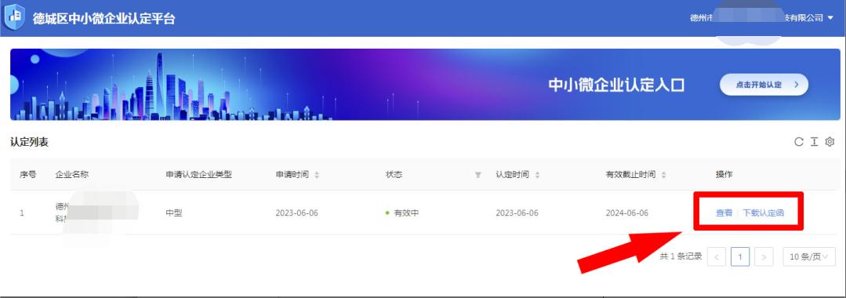Sort by 有效截止时间 column arrows

click(x=663, y=175)
